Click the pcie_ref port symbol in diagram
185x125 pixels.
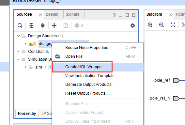[x=177, y=81]
